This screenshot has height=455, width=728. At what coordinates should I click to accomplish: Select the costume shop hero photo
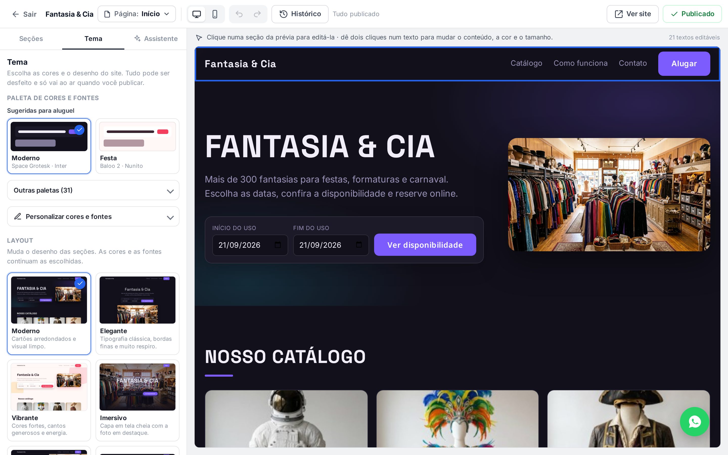[609, 195]
